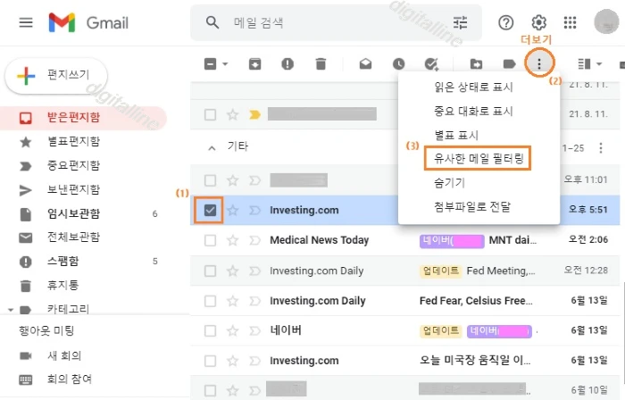The width and height of the screenshot is (625, 400).
Task: Open 기타 section three-dot options
Action: 601,148
